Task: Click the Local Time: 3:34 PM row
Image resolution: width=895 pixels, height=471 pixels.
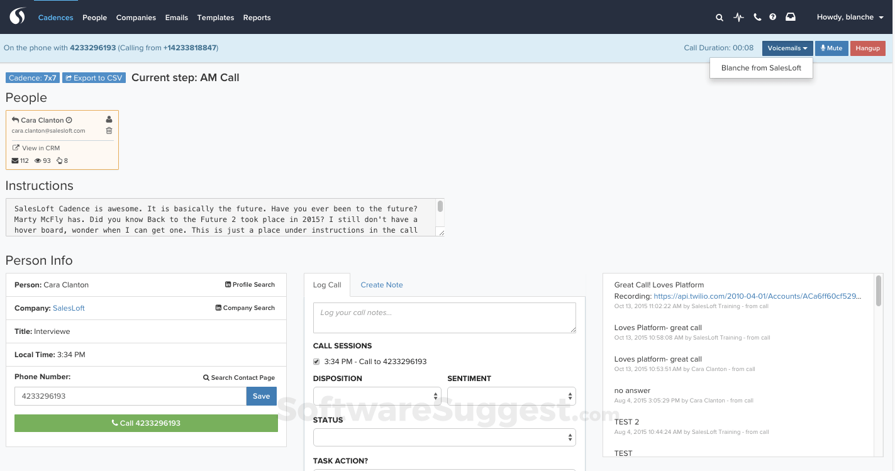Action: pyautogui.click(x=146, y=355)
